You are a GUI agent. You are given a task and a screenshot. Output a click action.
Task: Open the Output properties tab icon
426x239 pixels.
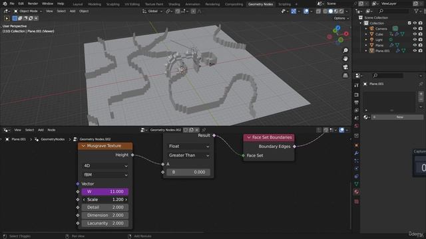[357, 102]
